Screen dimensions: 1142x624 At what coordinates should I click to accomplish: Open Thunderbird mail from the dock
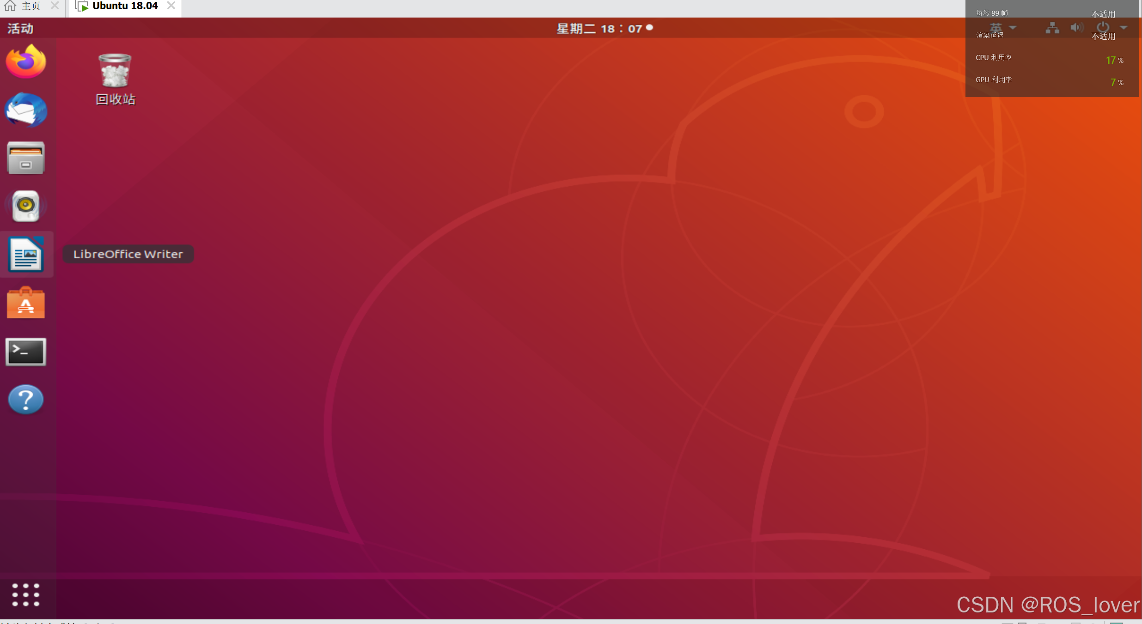26,110
